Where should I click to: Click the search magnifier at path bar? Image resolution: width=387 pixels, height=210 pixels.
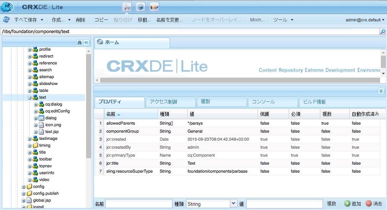tap(382, 32)
